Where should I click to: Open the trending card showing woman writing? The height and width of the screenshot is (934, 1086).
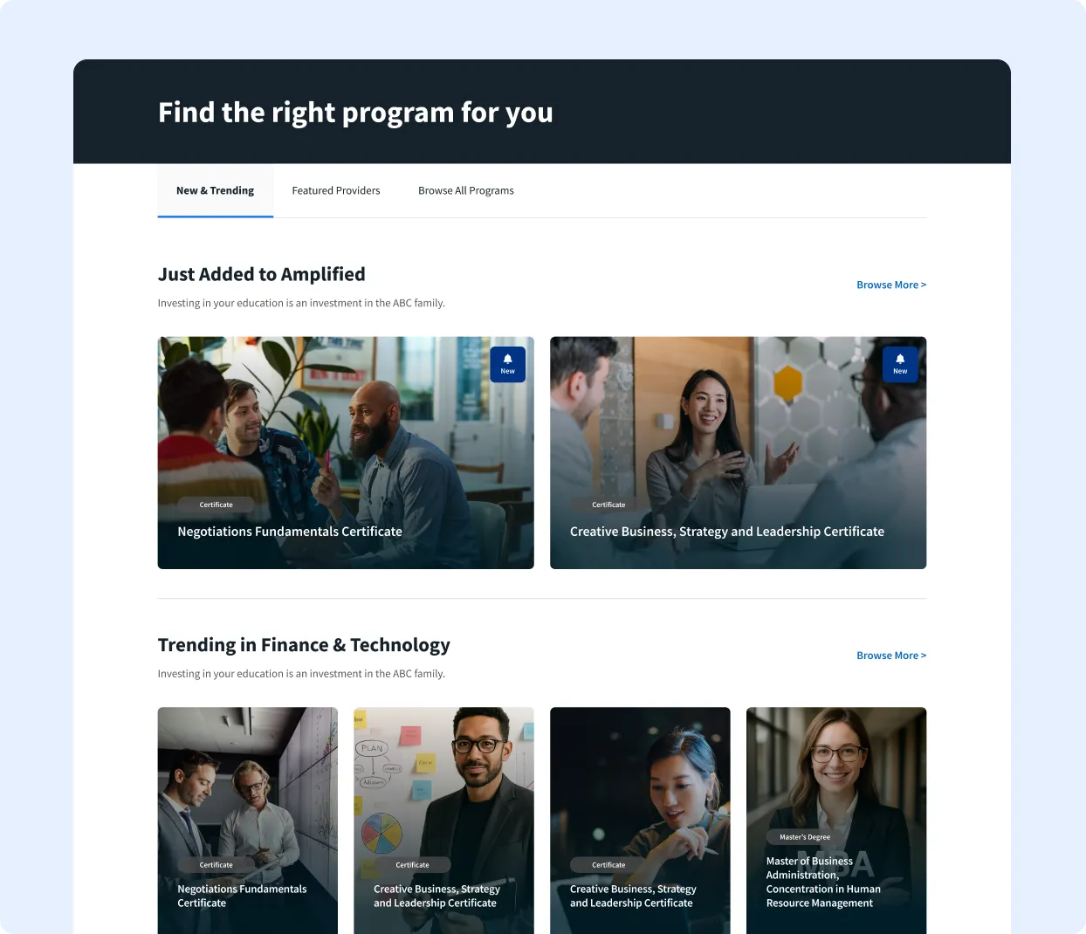(x=640, y=821)
